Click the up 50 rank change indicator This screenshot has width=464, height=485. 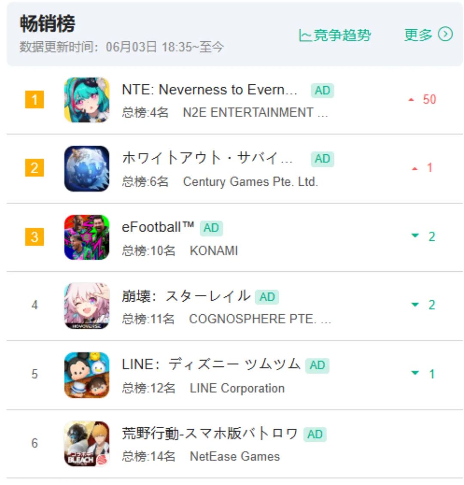tap(422, 100)
